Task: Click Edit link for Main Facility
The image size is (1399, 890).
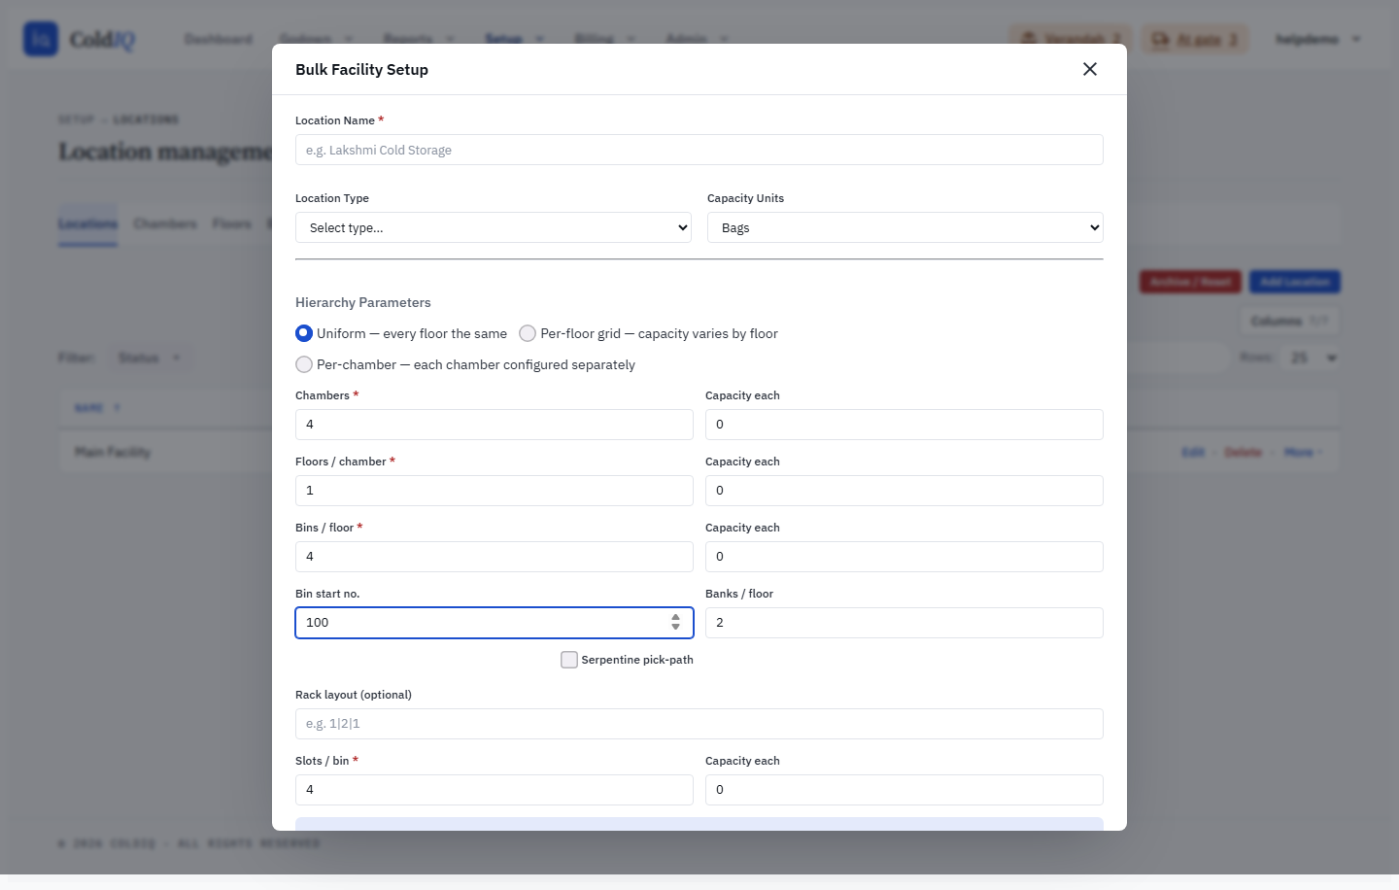Action: (1193, 452)
